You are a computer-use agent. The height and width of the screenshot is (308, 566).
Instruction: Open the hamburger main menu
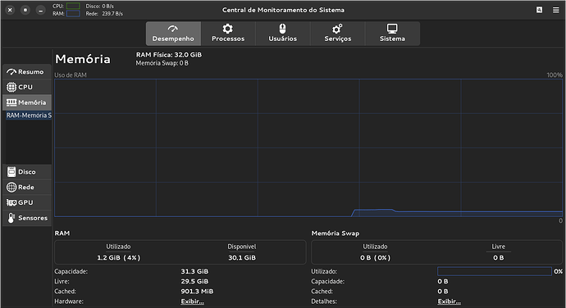pyautogui.click(x=556, y=10)
